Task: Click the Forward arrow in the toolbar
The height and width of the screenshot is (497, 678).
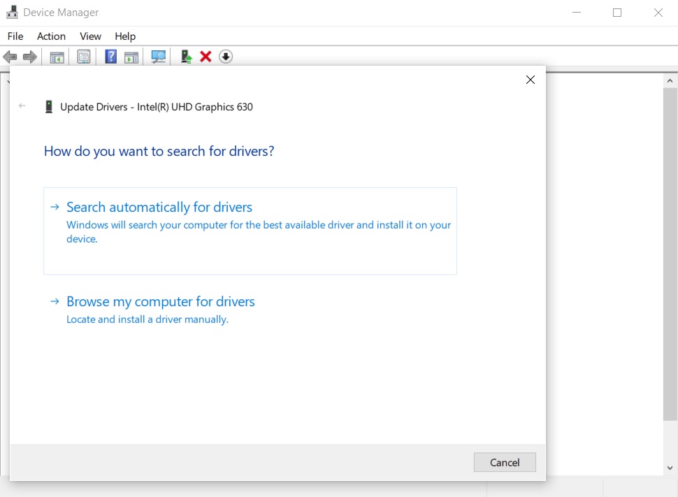Action: [x=30, y=57]
